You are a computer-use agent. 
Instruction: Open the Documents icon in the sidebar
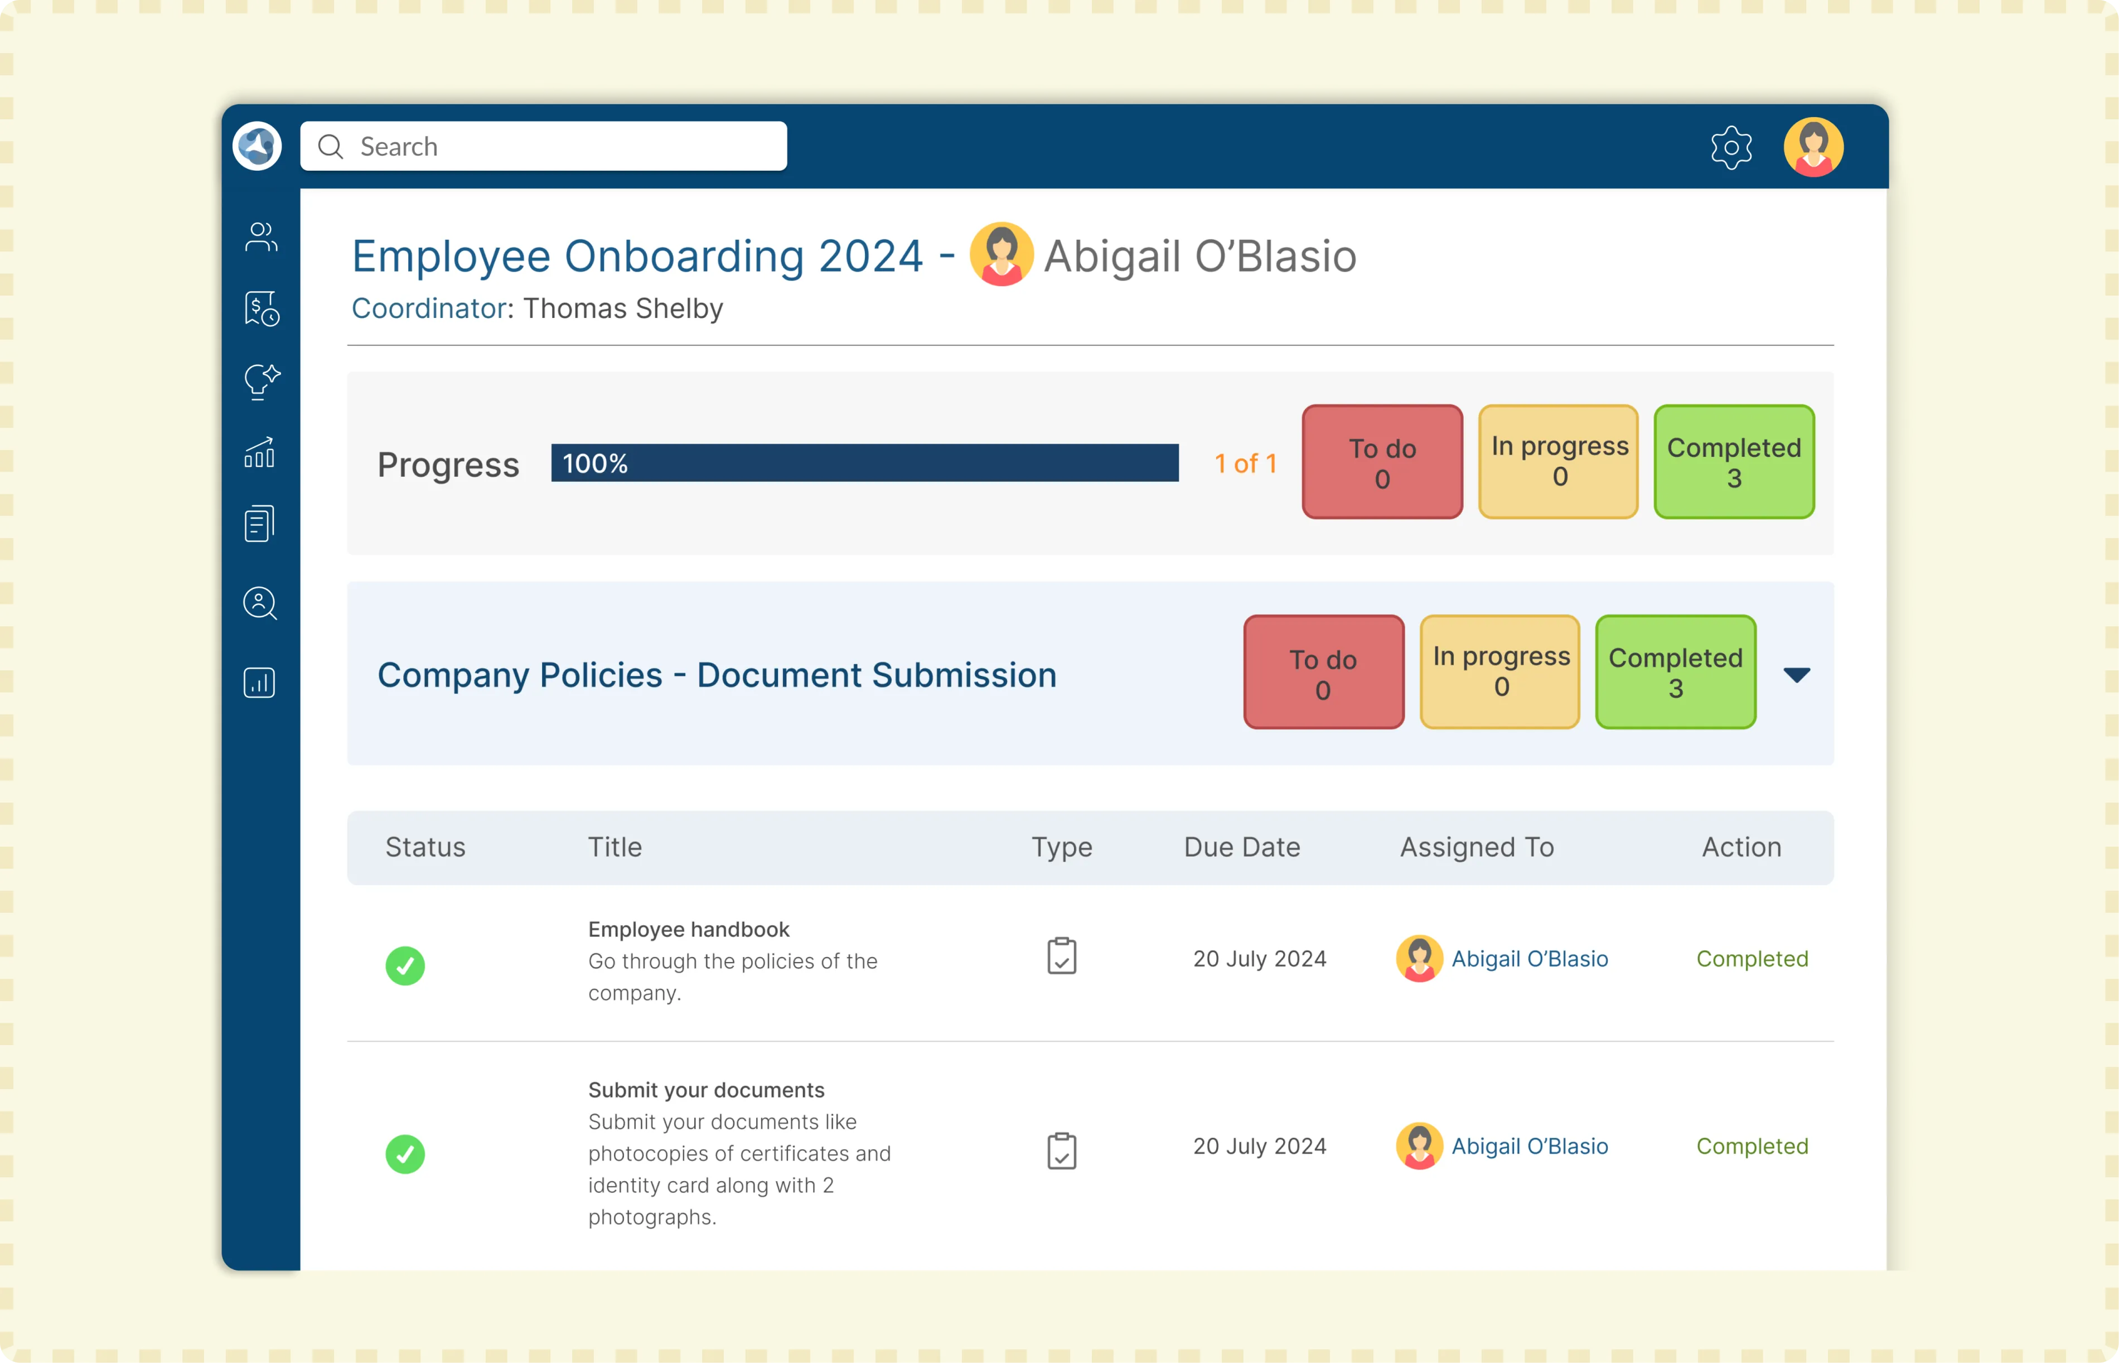259,523
